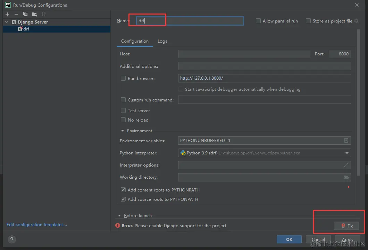Viewport: 368px width, 250px height.
Task: Switch to the Logs tab
Action: tap(162, 41)
